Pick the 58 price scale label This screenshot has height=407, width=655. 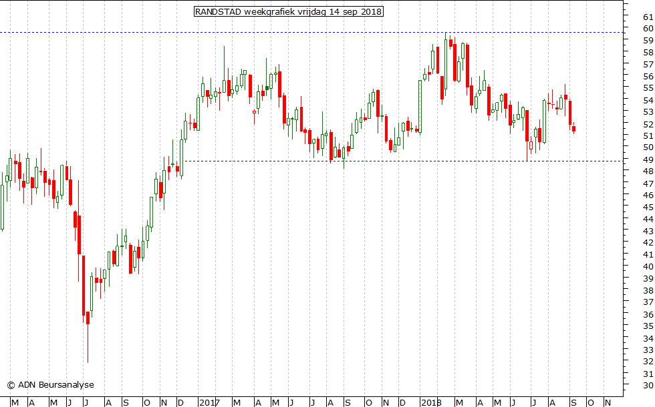tap(648, 53)
